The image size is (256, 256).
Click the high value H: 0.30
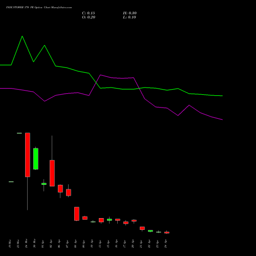(130, 13)
